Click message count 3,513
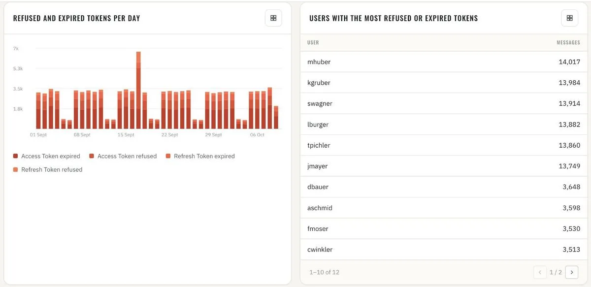Viewport: 591px width, 287px height. 571,250
